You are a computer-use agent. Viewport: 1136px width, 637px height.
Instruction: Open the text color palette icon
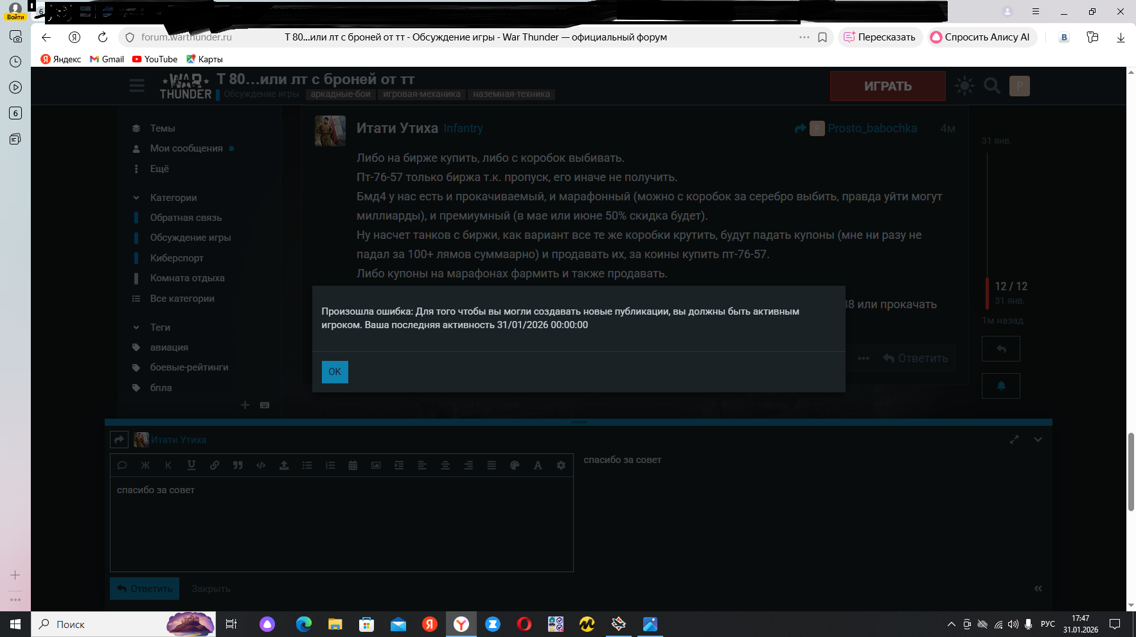[515, 466]
